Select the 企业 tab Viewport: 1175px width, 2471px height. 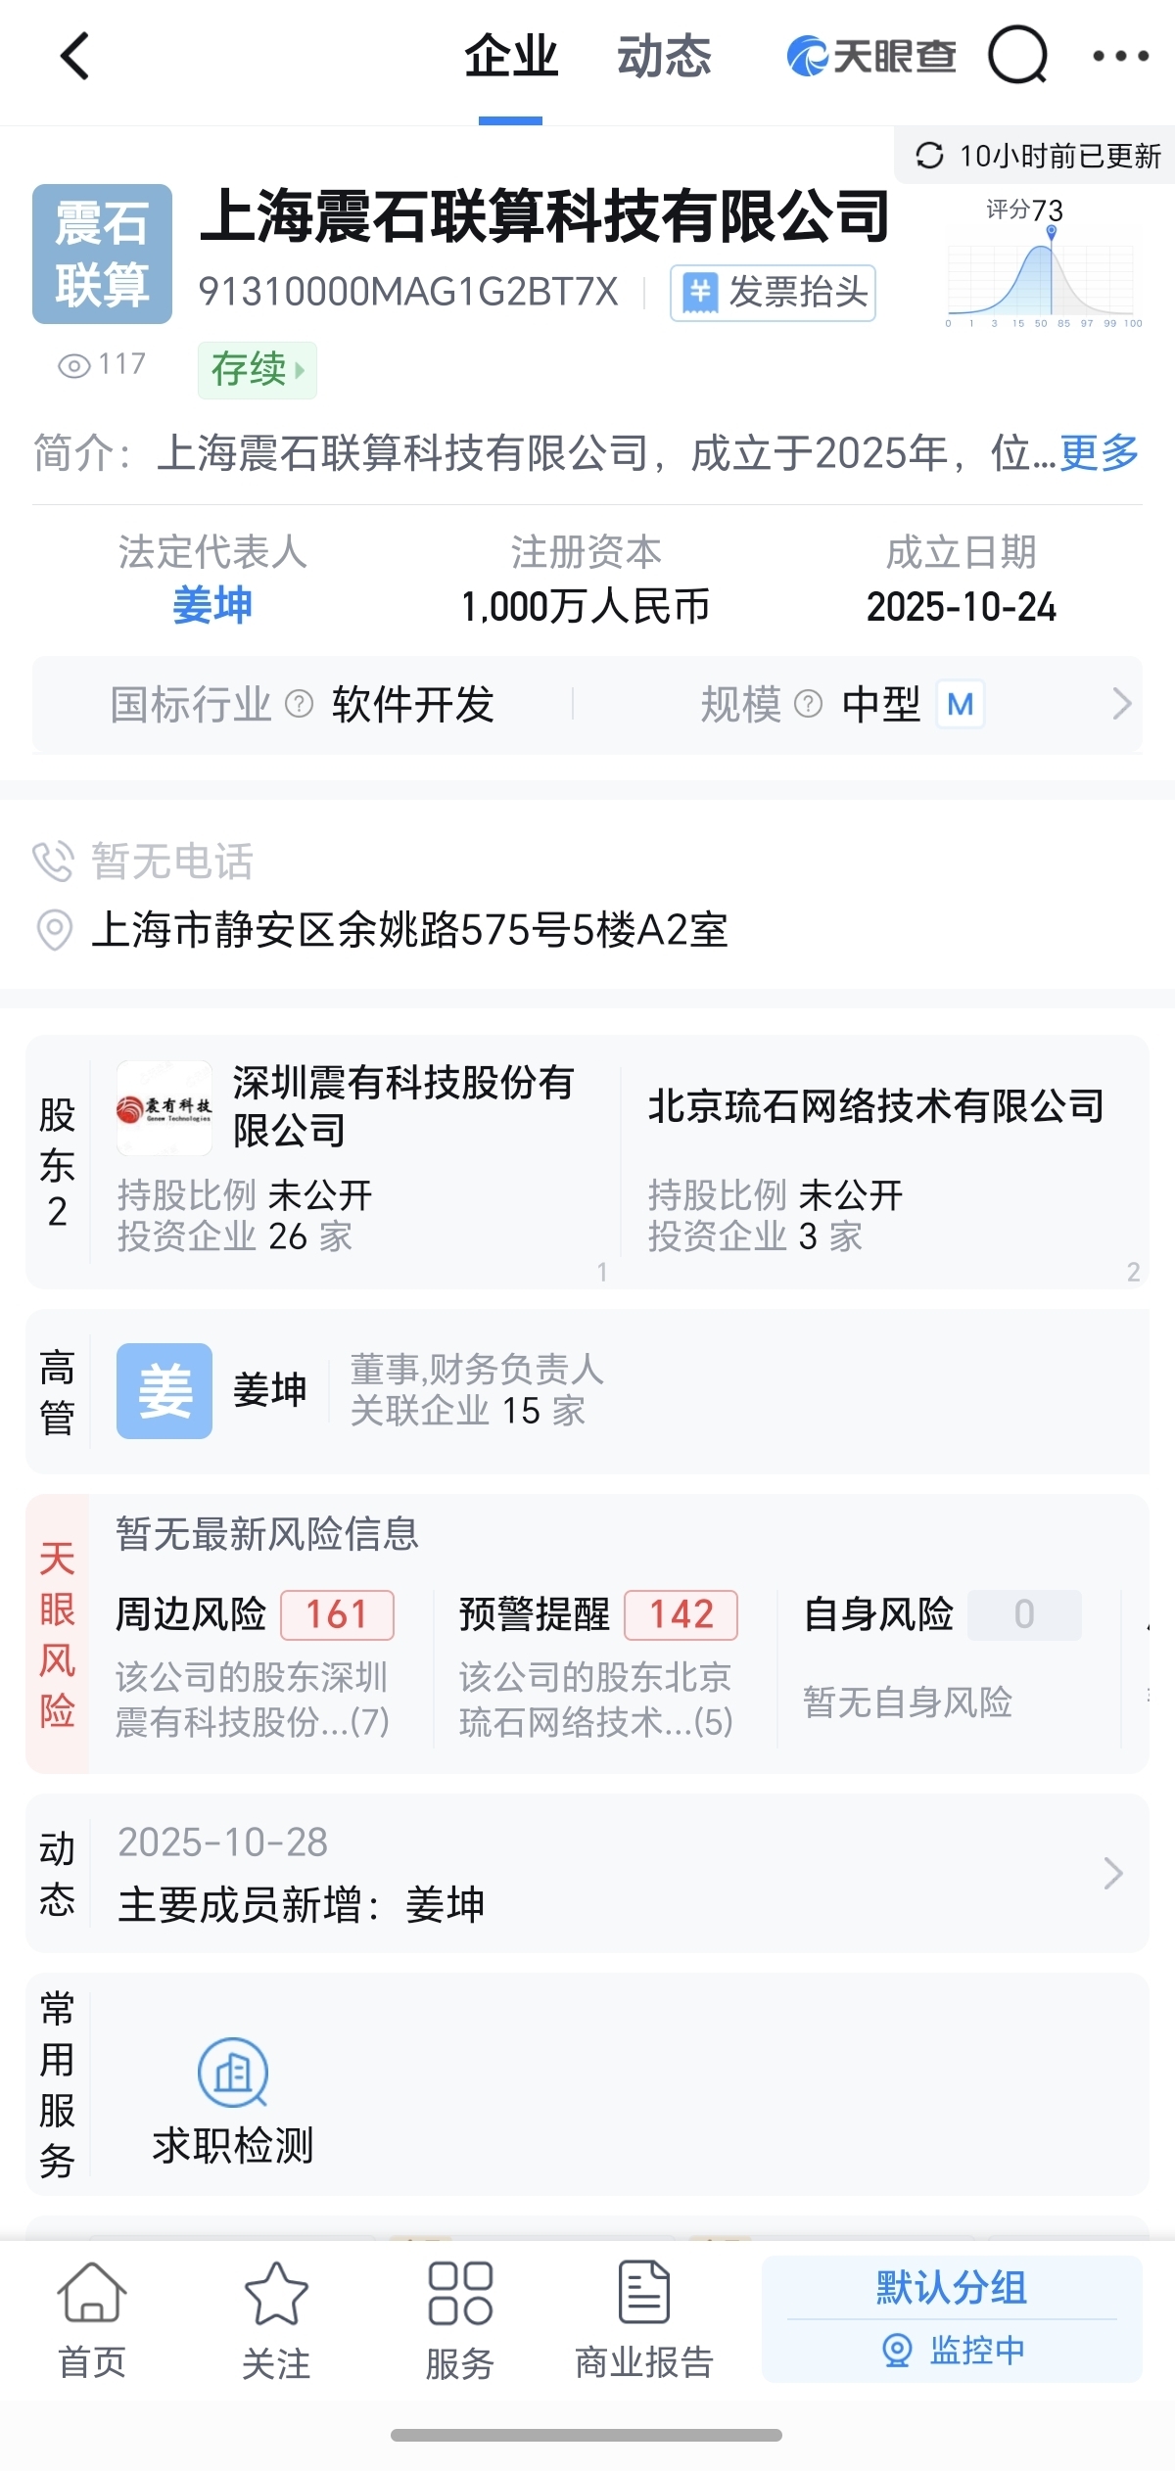coord(510,56)
